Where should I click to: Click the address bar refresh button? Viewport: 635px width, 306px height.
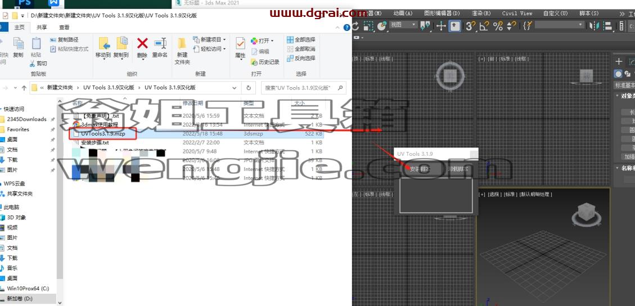pos(248,88)
